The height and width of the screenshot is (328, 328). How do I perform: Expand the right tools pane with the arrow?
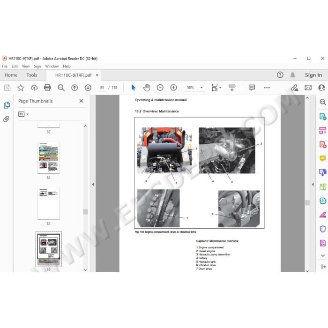pos(323,267)
